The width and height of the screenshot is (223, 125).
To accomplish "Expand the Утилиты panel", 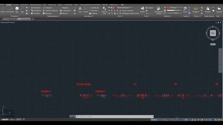I will (x=197, y=16).
